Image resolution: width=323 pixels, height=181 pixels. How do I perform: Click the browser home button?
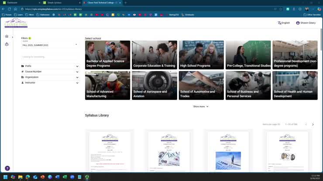(x=15, y=9)
